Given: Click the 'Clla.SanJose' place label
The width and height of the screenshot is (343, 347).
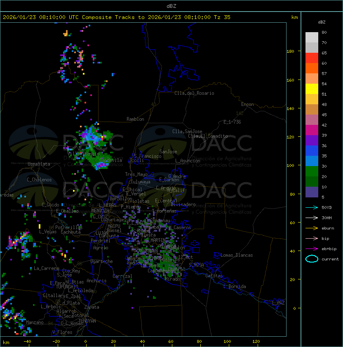Looking at the screenshot, I should (187, 131).
